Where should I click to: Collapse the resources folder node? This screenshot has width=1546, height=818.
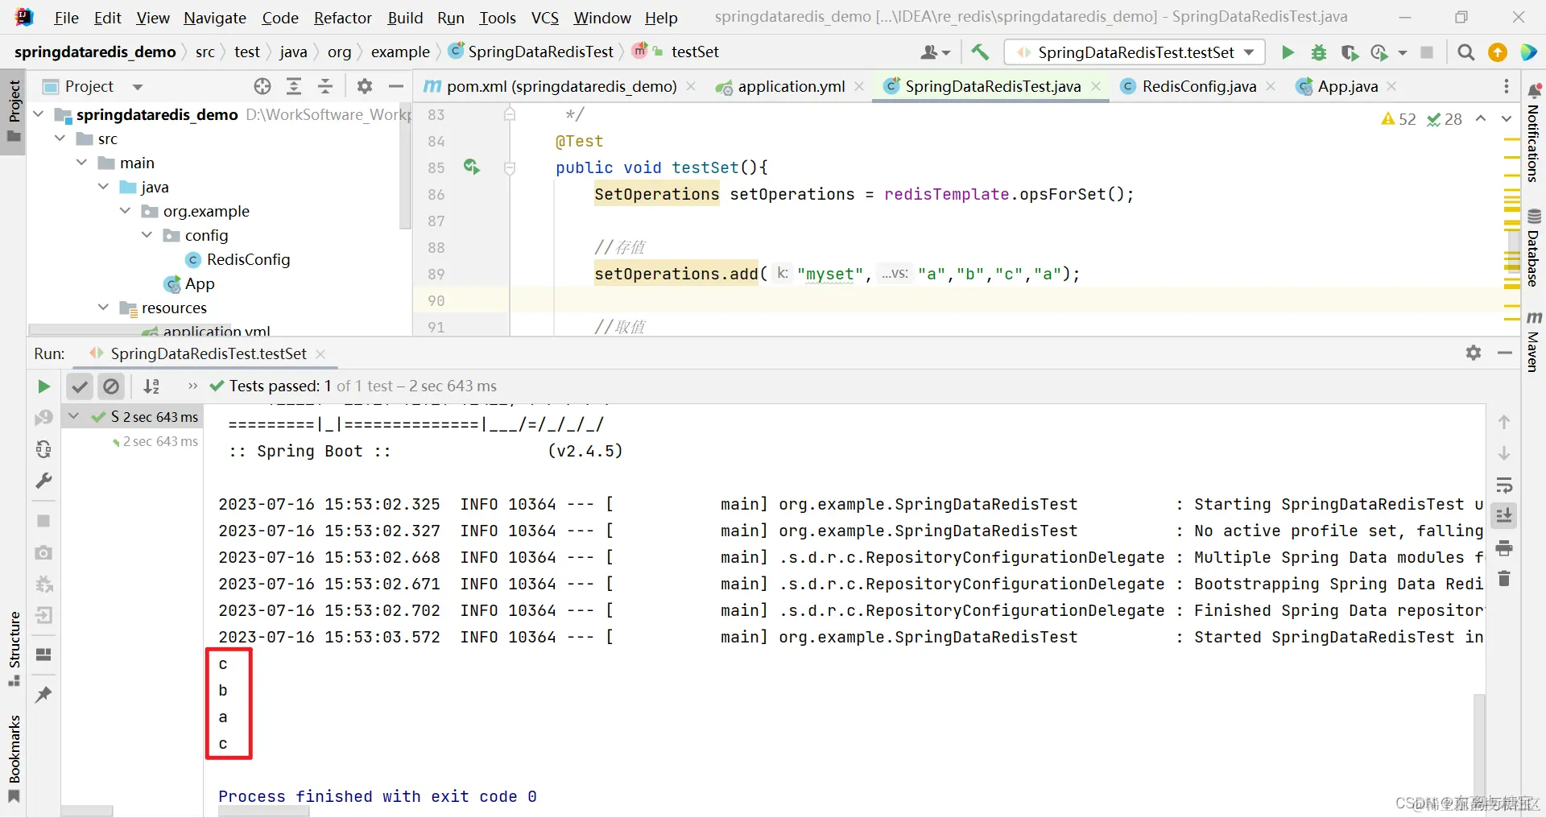[103, 308]
